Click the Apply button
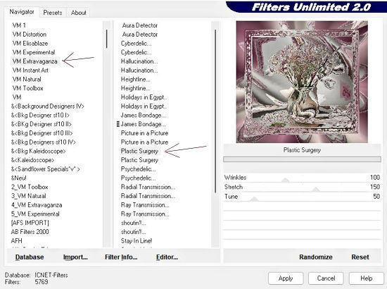Screen dimensions: 387x289 pos(286,278)
